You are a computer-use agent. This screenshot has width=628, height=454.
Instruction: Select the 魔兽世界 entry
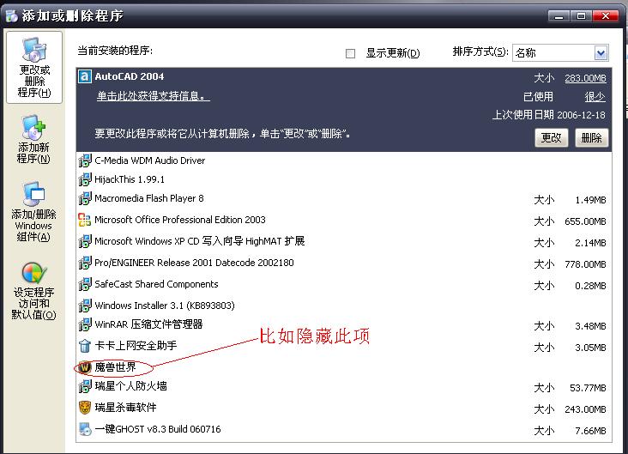pyautogui.click(x=344, y=367)
